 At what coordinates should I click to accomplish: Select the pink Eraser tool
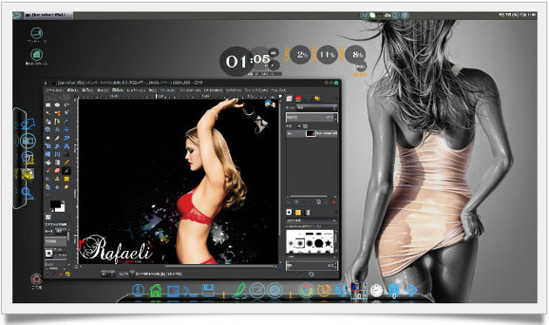coord(57,171)
